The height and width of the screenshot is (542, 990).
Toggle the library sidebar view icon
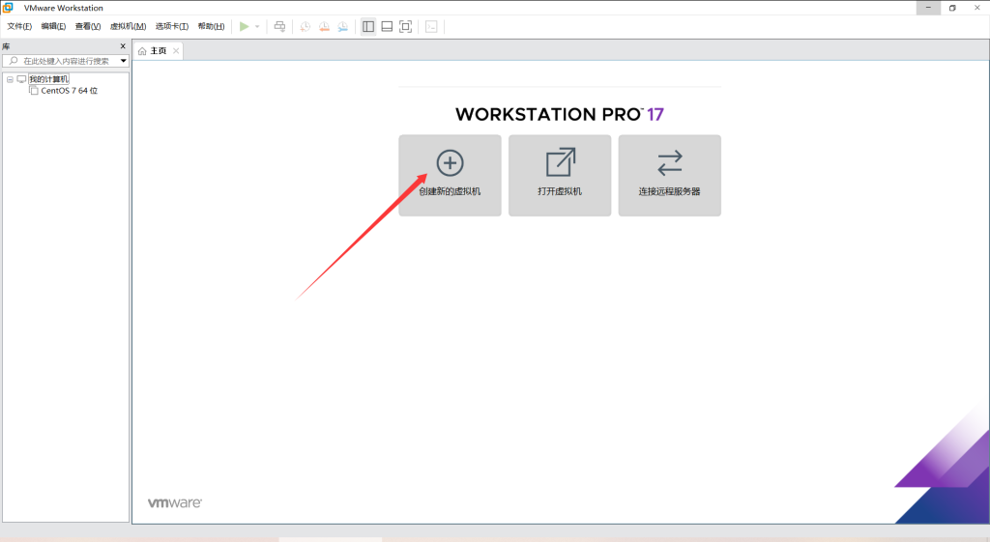368,26
